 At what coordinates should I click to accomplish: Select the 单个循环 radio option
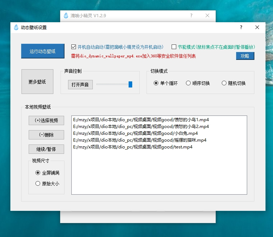click(x=156, y=83)
